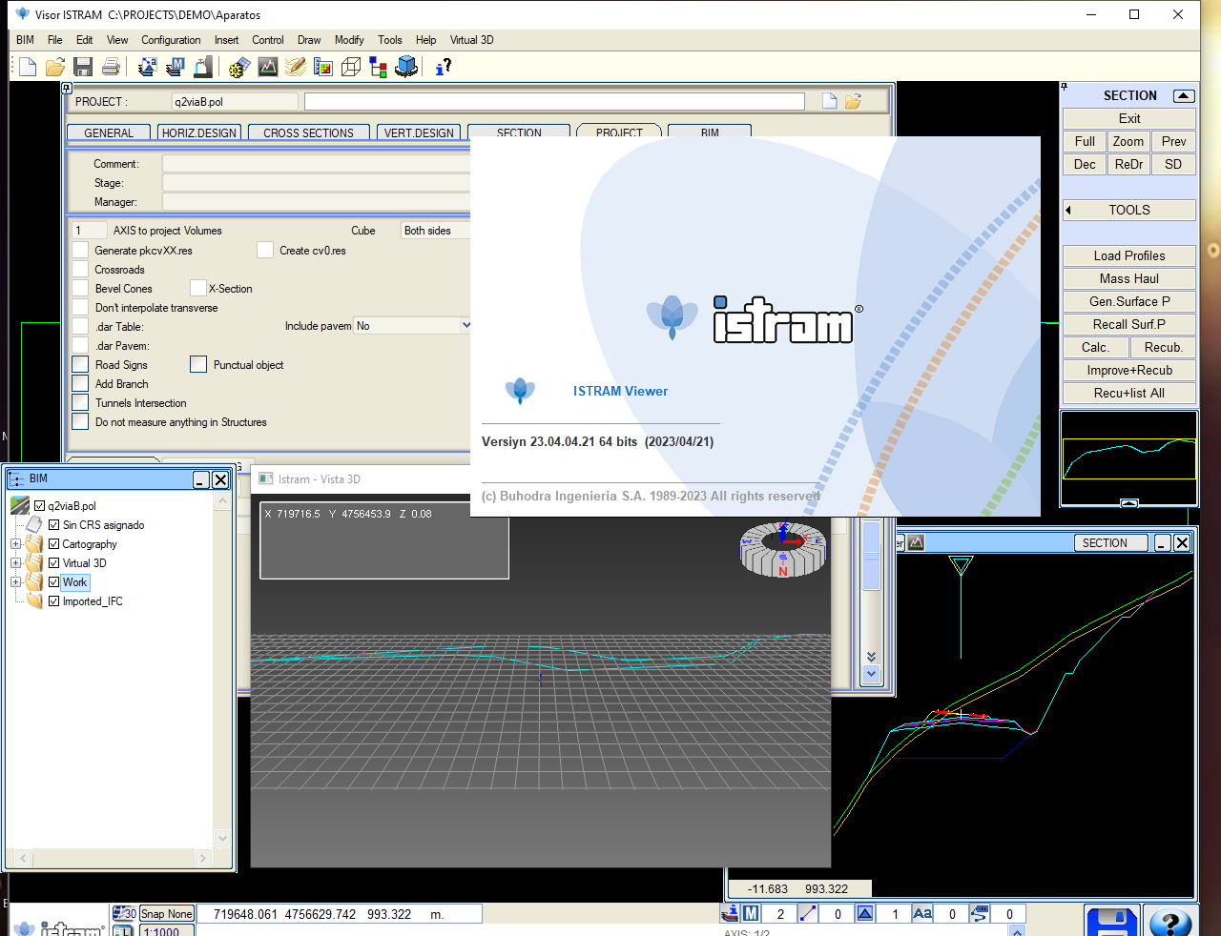The width and height of the screenshot is (1221, 936).
Task: Click the diagonal line icon in the status bar
Action: (808, 913)
